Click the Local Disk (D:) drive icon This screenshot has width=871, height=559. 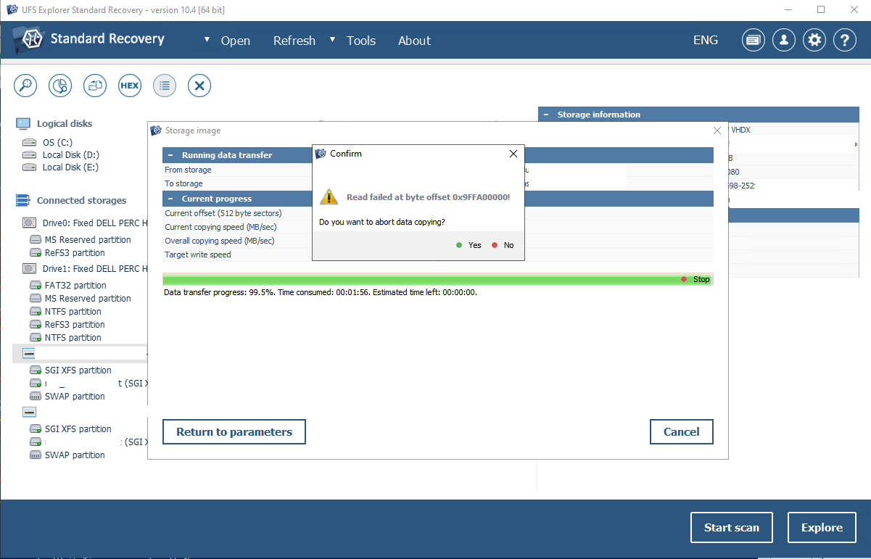click(29, 155)
